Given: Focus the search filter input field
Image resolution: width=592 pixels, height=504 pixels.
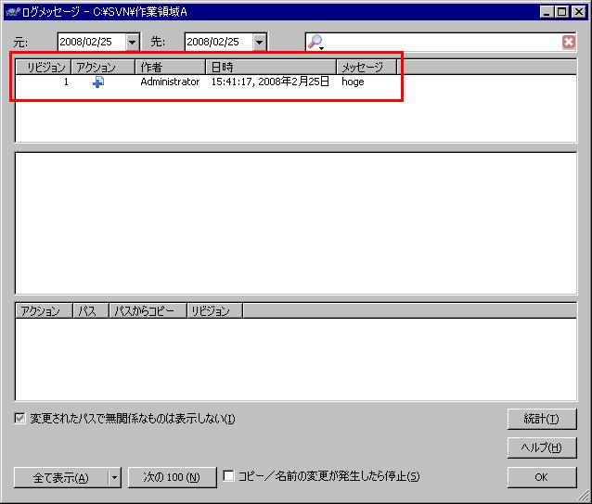Looking at the screenshot, I should tap(443, 42).
